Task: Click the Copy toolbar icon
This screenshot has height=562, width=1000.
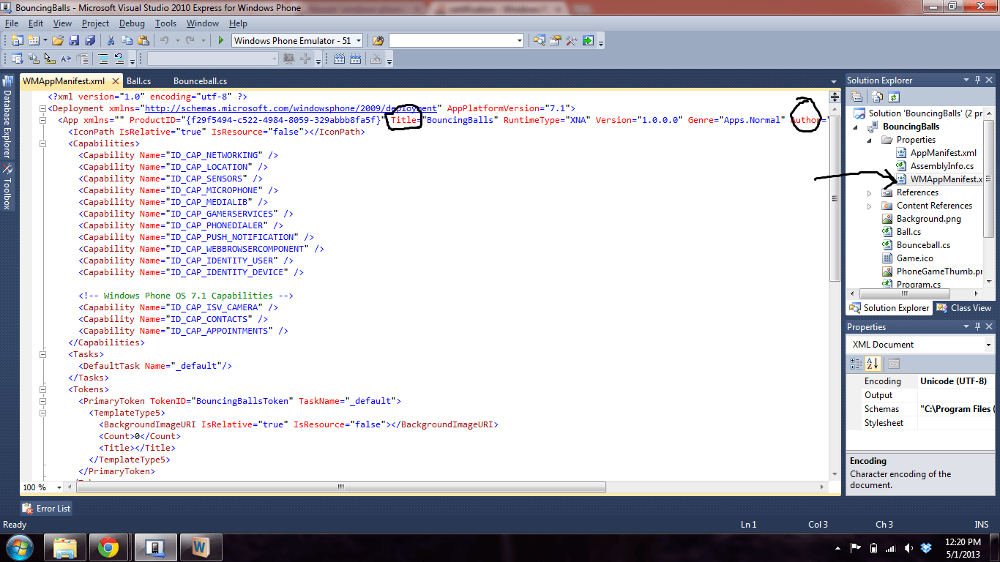Action: pyautogui.click(x=127, y=41)
